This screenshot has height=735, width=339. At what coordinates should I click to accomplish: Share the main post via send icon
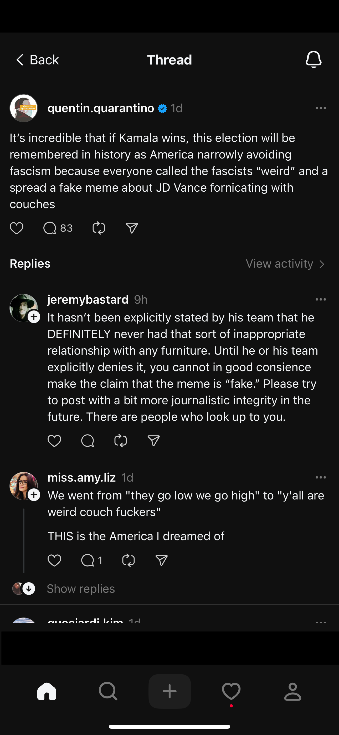coord(132,228)
